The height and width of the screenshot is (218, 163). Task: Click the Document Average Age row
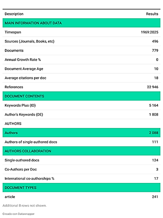[x=81, y=69]
